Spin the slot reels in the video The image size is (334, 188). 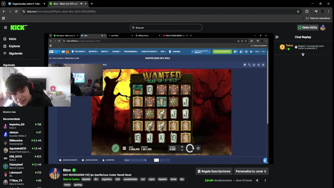[x=190, y=148]
